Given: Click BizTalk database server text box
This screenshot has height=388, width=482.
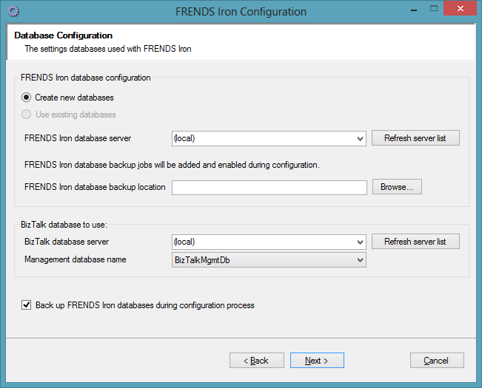Looking at the screenshot, I should click(x=264, y=242).
